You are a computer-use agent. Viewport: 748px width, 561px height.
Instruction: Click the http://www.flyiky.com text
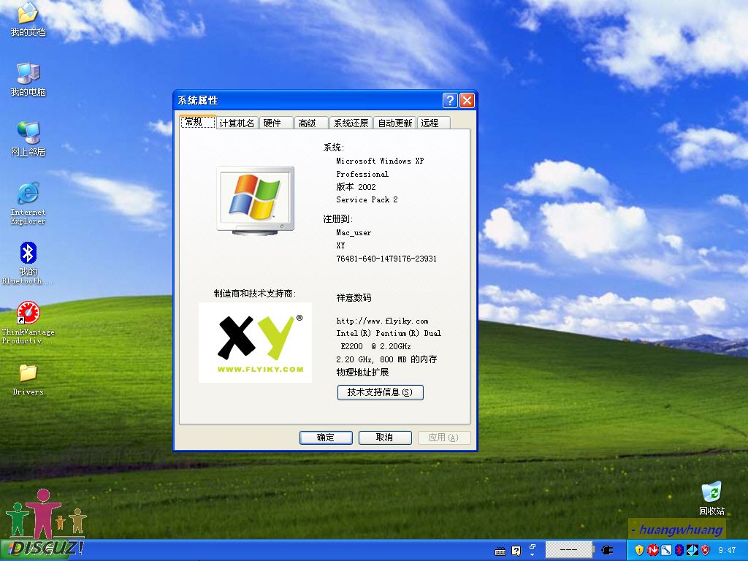tap(382, 321)
